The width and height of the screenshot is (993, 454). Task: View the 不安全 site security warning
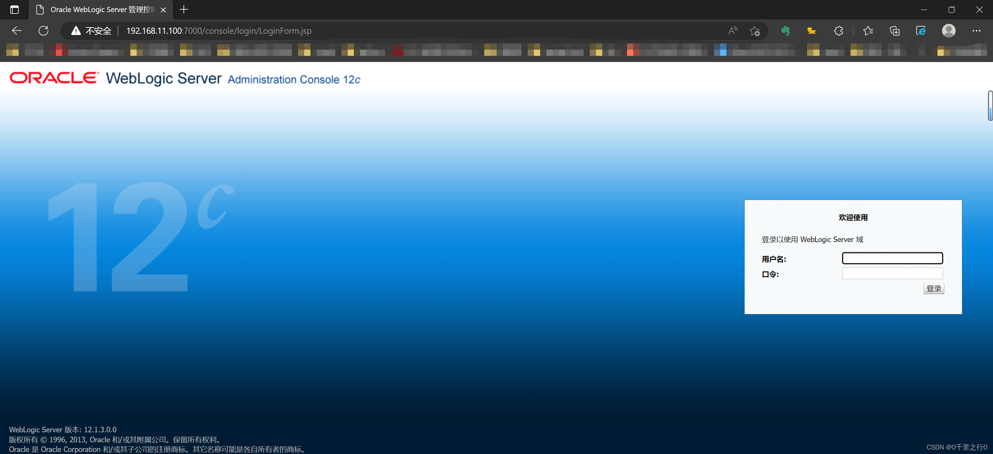pyautogui.click(x=91, y=31)
